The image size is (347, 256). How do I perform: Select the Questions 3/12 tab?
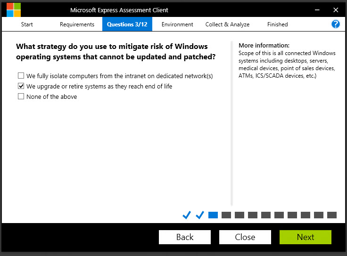click(x=127, y=24)
